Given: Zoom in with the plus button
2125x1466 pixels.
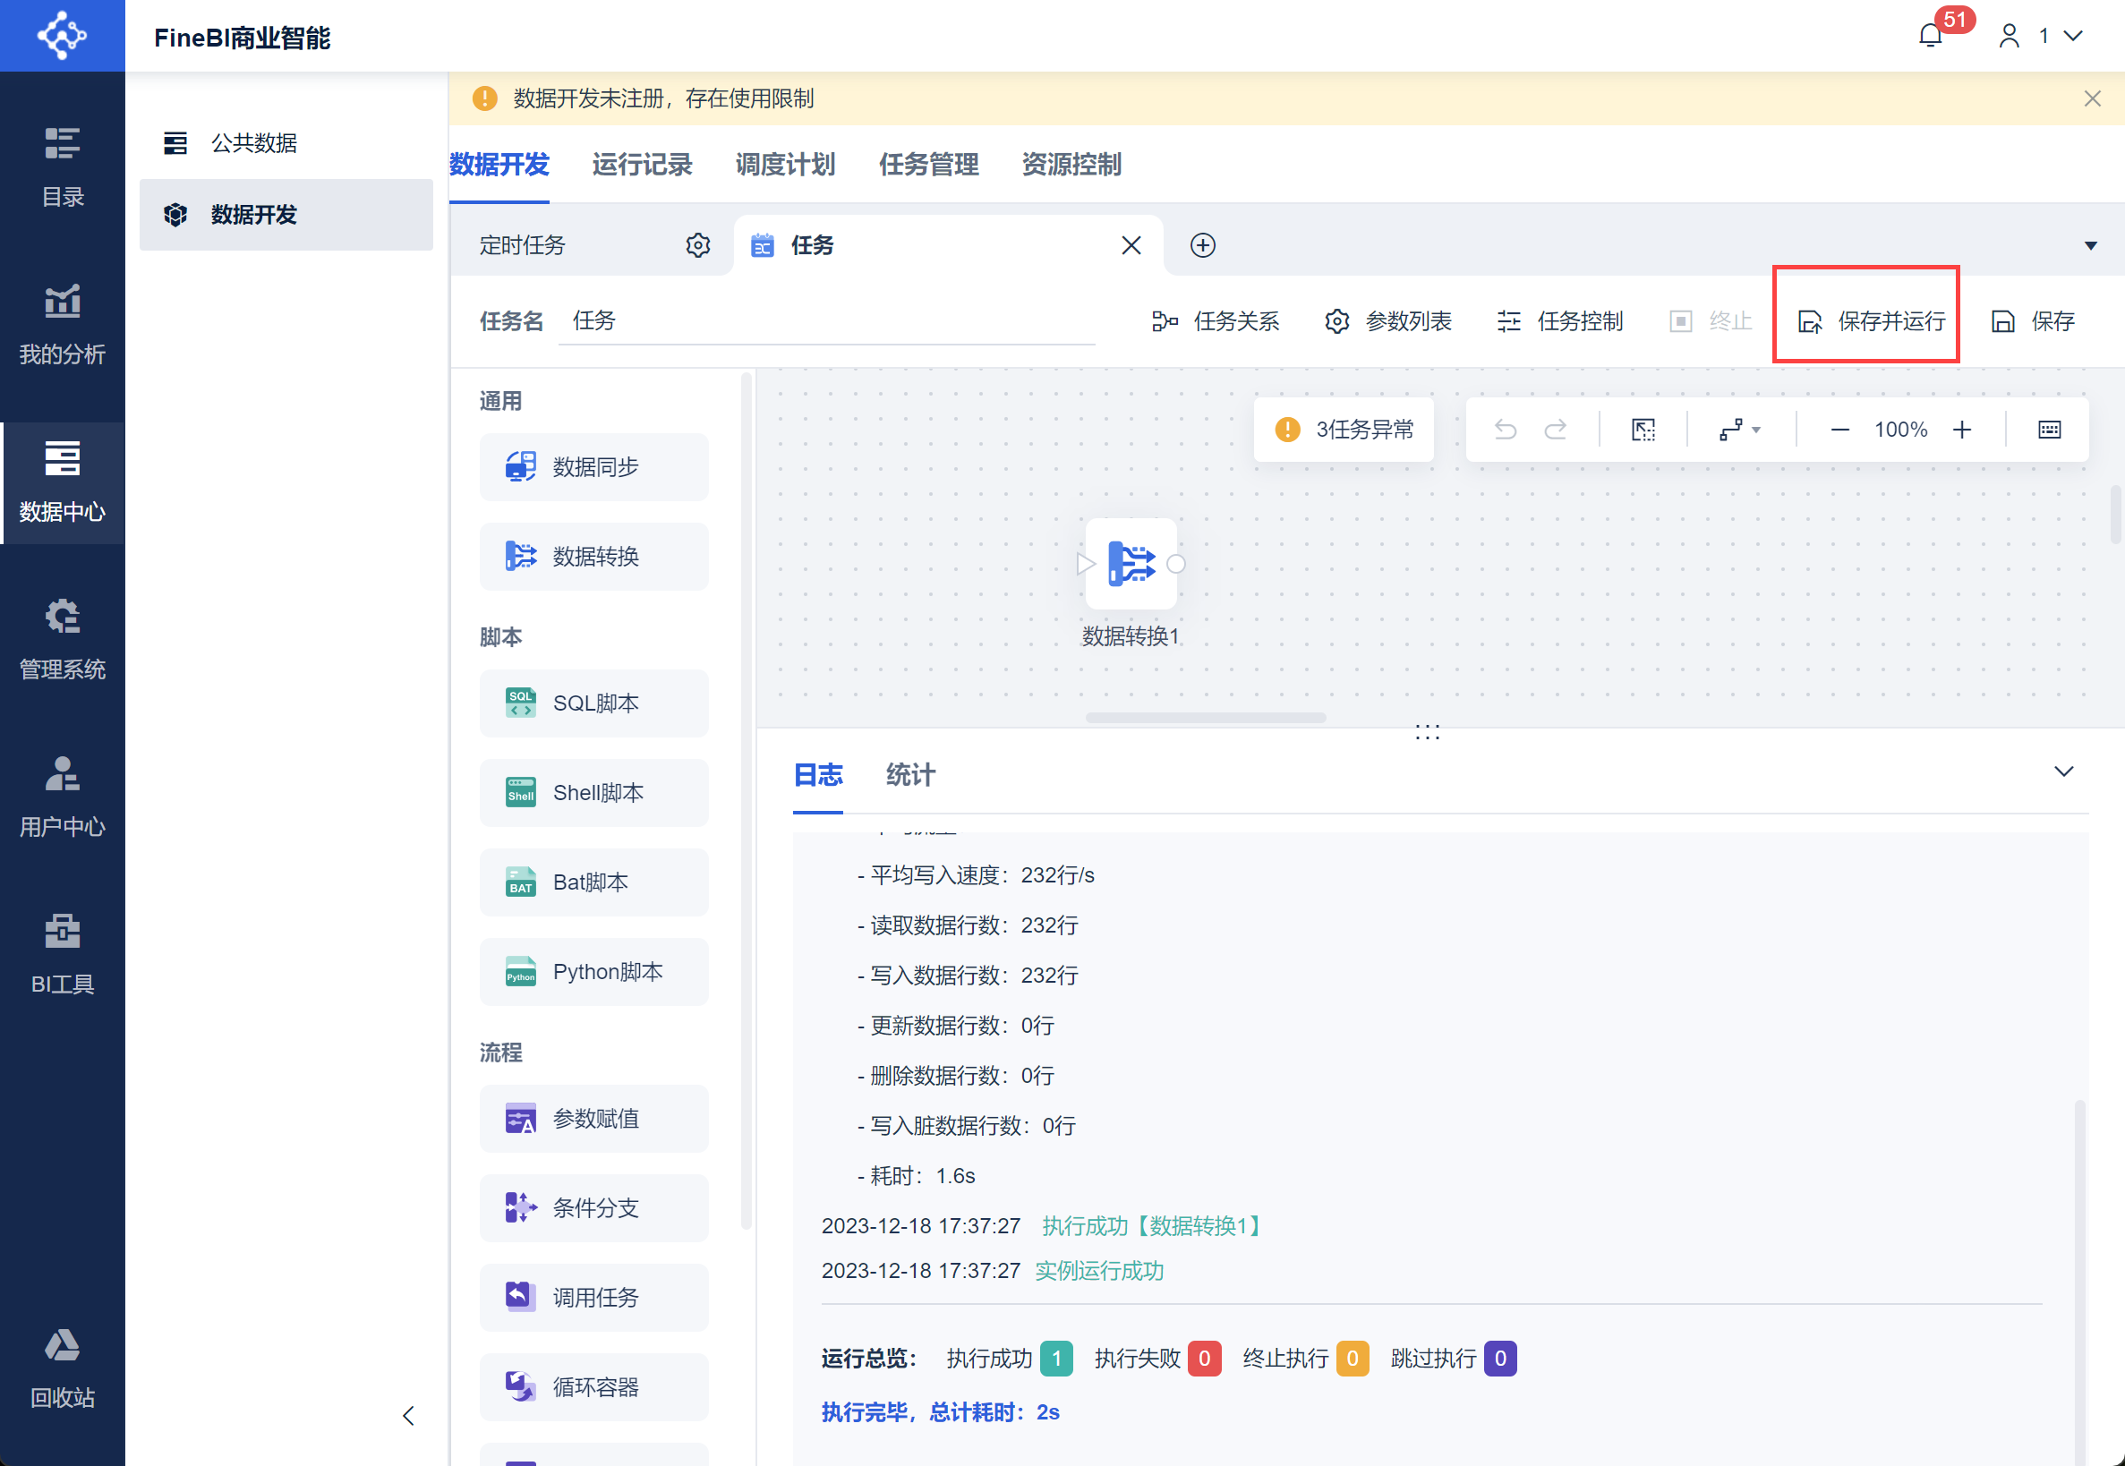Looking at the screenshot, I should (x=1961, y=430).
